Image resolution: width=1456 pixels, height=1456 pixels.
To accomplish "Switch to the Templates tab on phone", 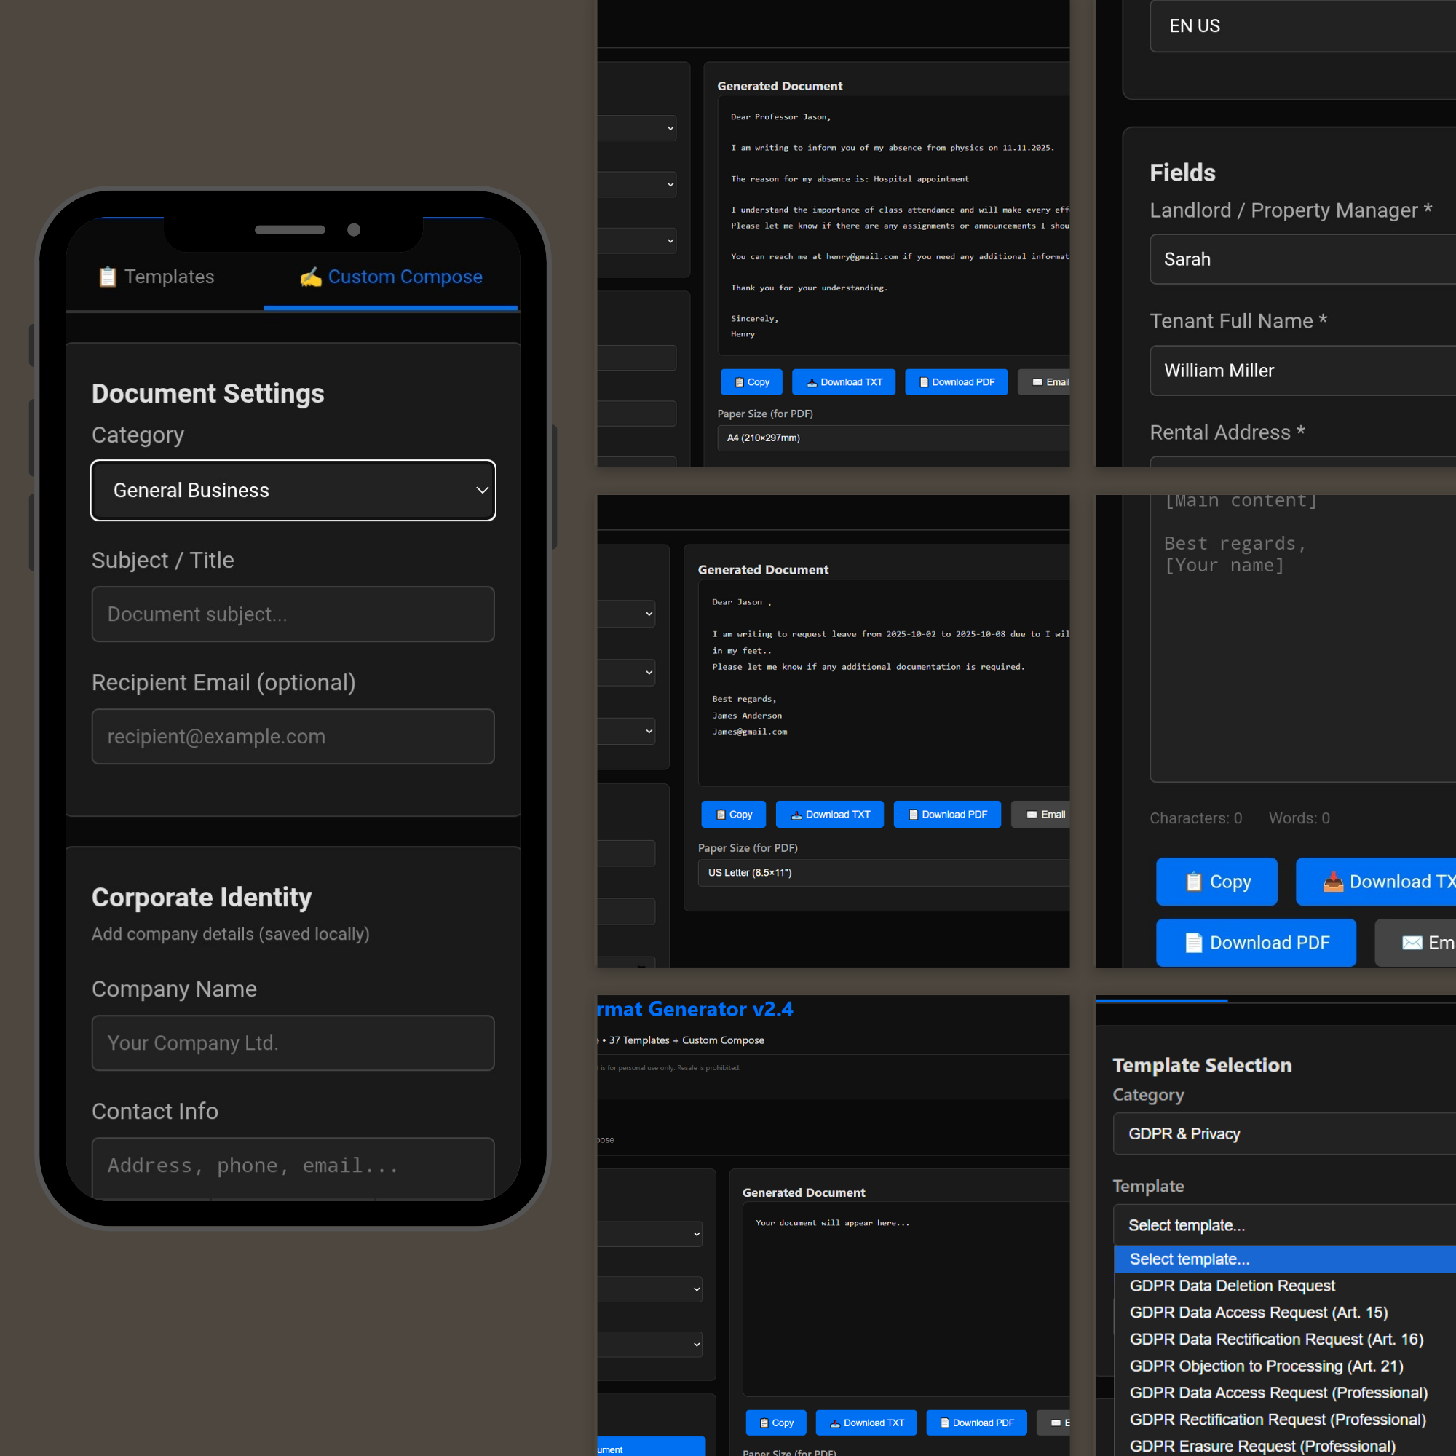I will [156, 277].
